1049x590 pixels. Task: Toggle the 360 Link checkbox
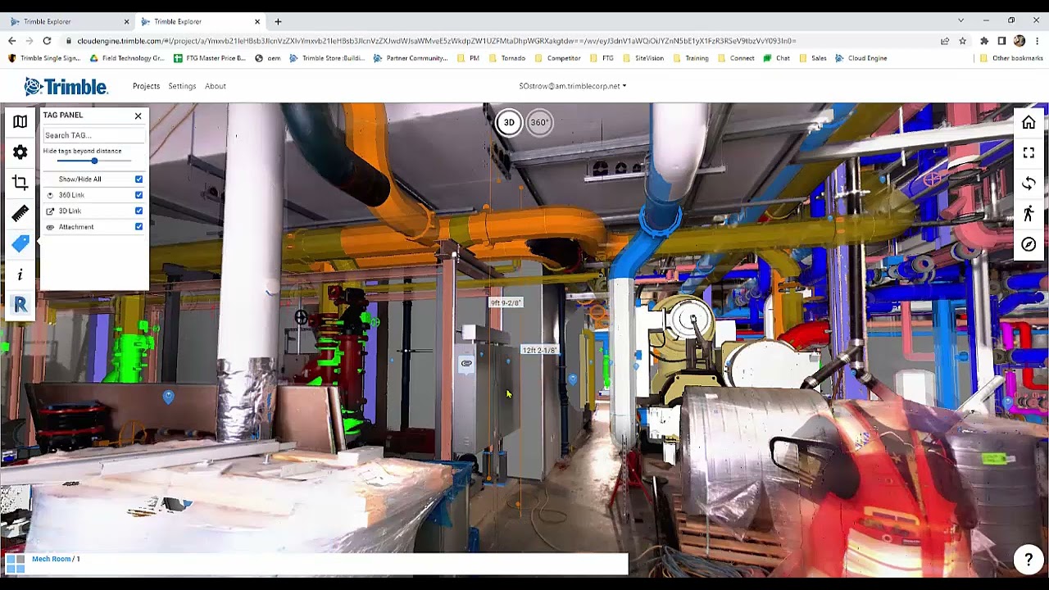[139, 195]
